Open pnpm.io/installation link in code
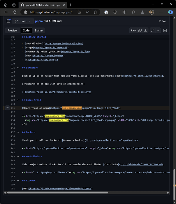Viewport: 176px width, 204px height. pyautogui.click(x=64, y=43)
